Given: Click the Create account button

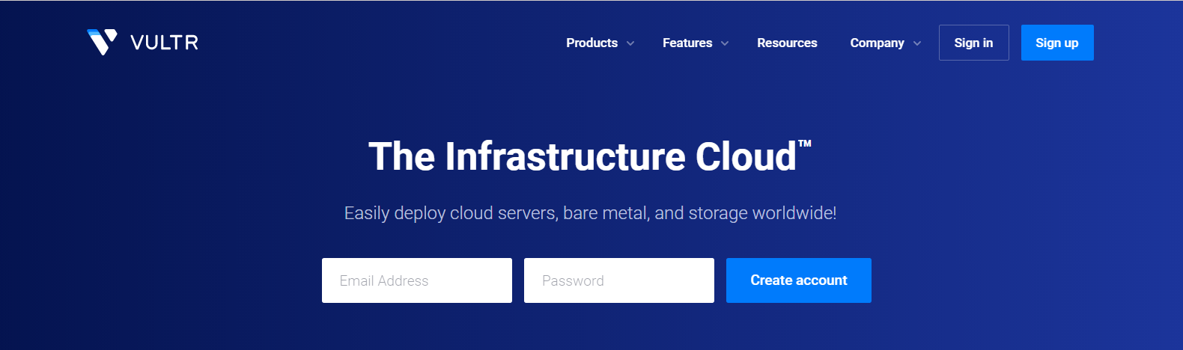Looking at the screenshot, I should click(x=799, y=280).
